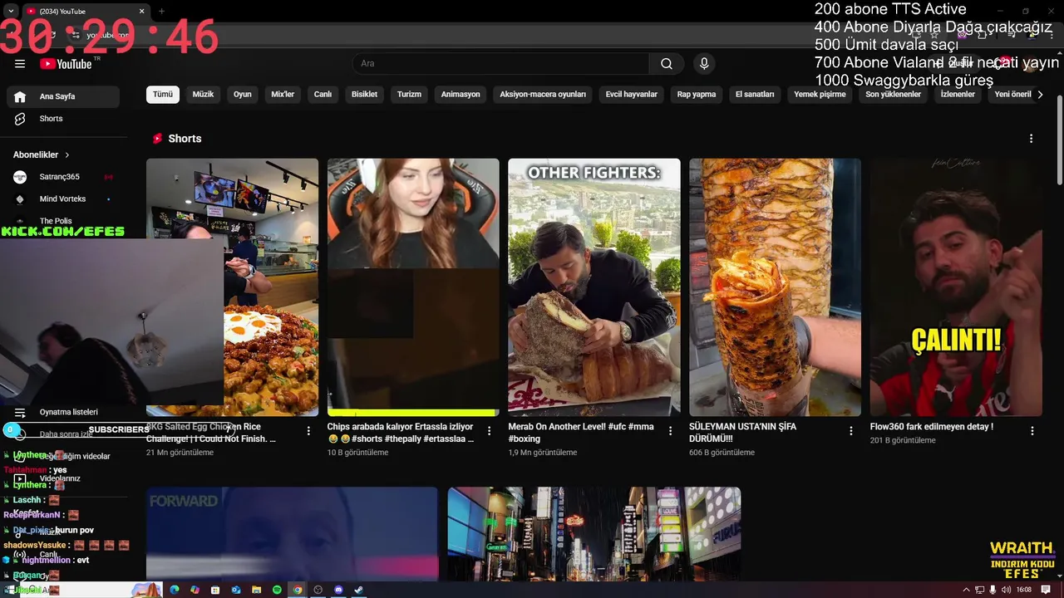Open Outlook from the taskbar

[x=236, y=590]
